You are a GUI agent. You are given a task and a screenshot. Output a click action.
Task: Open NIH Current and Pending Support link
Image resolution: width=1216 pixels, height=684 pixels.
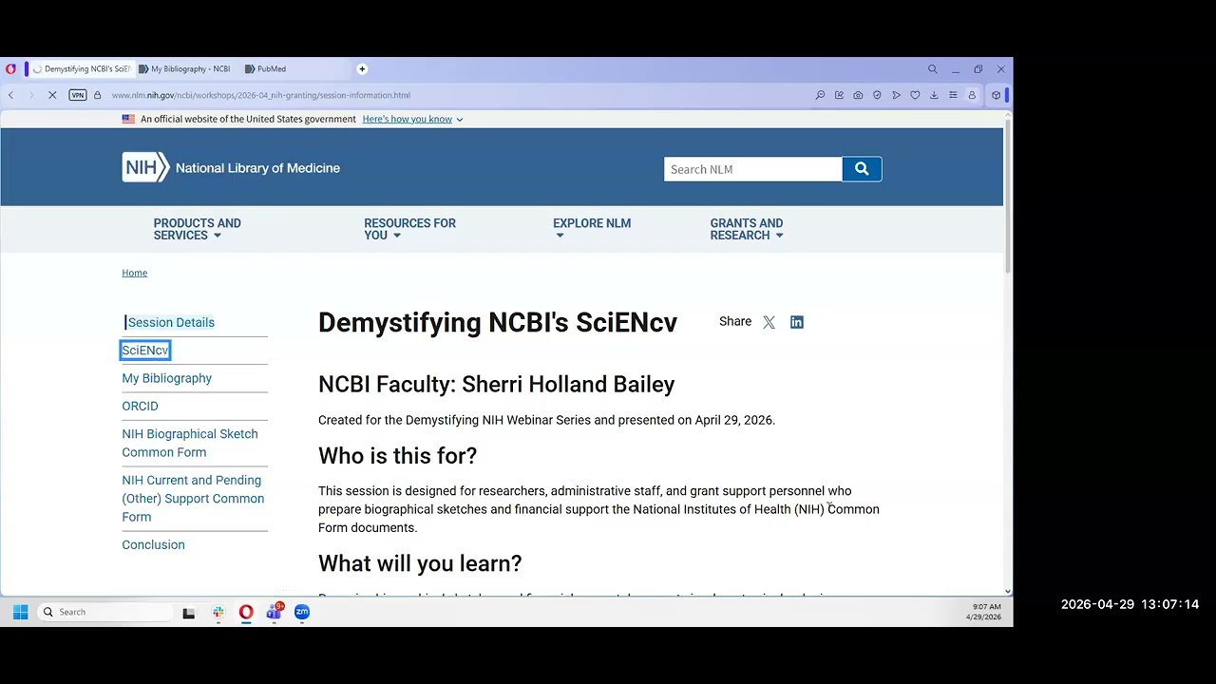tap(193, 499)
